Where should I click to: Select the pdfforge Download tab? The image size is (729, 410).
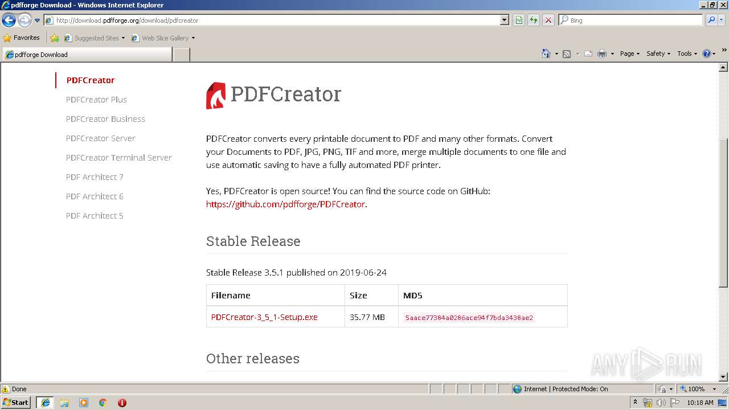point(87,55)
